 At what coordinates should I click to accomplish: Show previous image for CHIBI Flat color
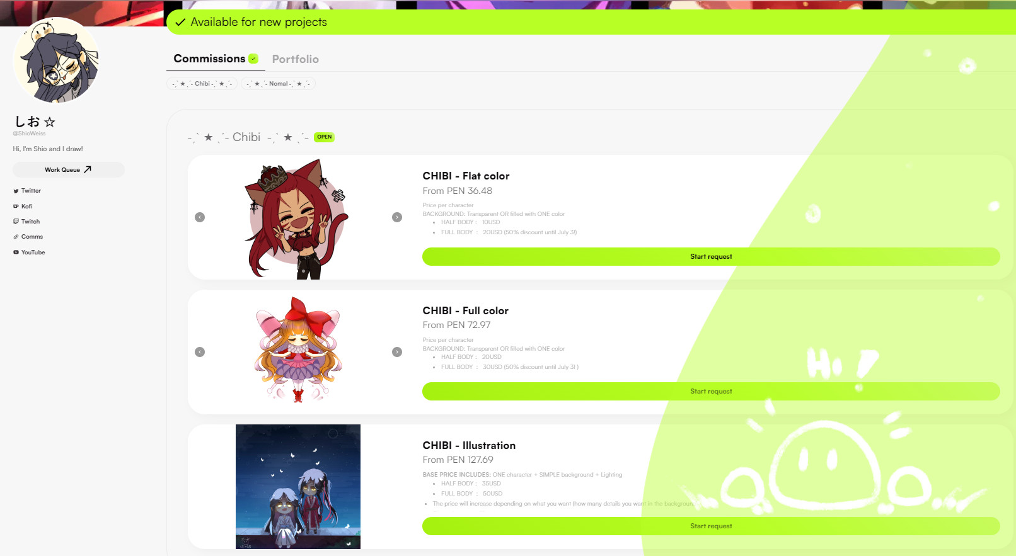(x=200, y=217)
